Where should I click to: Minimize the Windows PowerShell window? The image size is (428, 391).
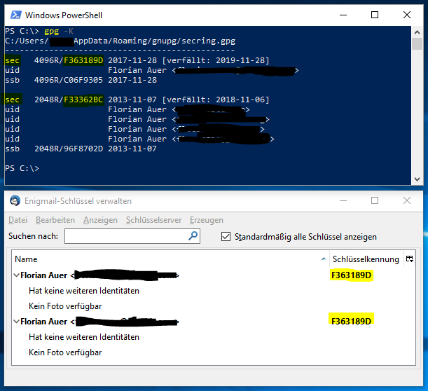coord(343,15)
